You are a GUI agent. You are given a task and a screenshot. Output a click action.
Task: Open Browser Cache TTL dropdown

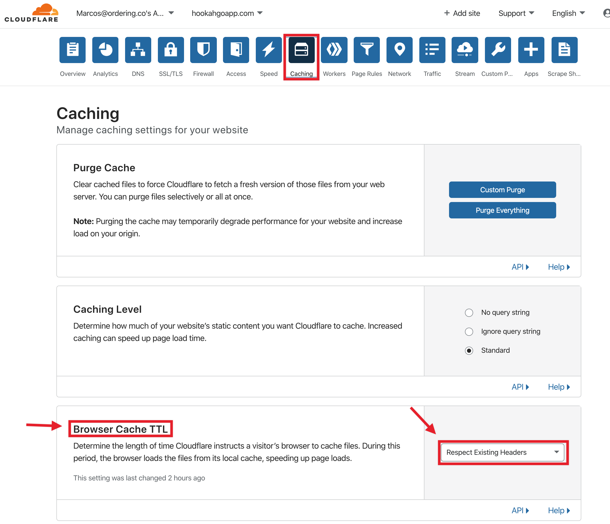502,452
